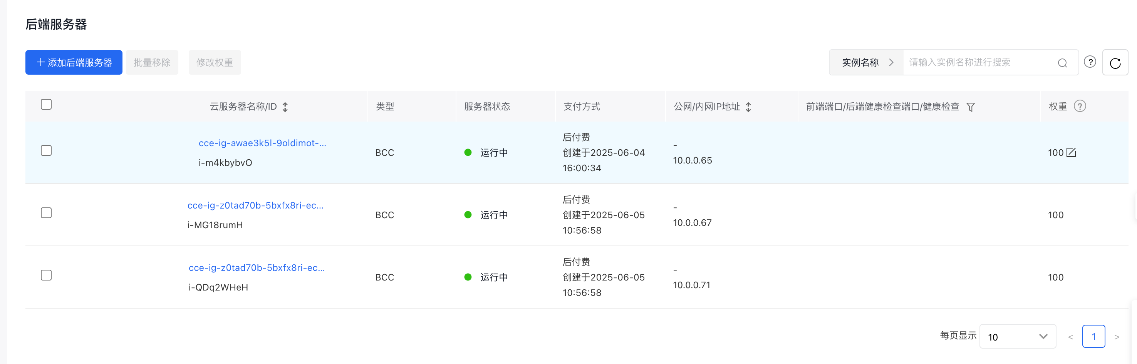Open help question mark beside search box
The image size is (1137, 364).
pyautogui.click(x=1090, y=62)
